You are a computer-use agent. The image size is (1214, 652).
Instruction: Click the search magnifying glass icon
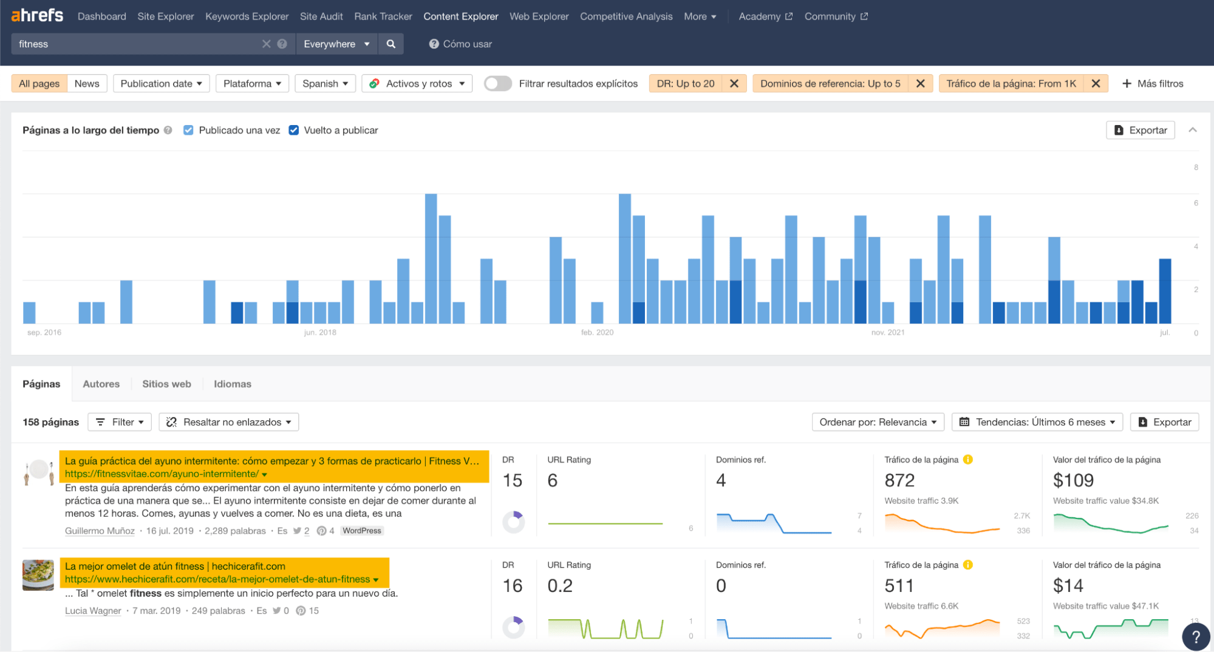391,44
